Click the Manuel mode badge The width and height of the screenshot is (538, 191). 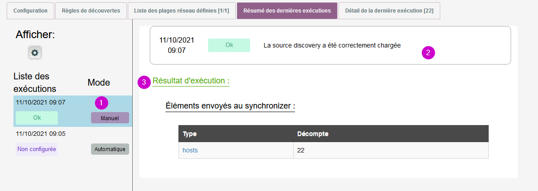110,118
